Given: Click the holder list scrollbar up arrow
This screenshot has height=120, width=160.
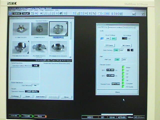Looking at the screenshot, I should tap(70, 22).
